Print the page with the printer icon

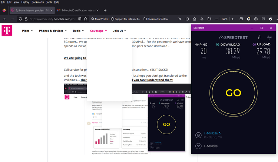[x=270, y=19]
